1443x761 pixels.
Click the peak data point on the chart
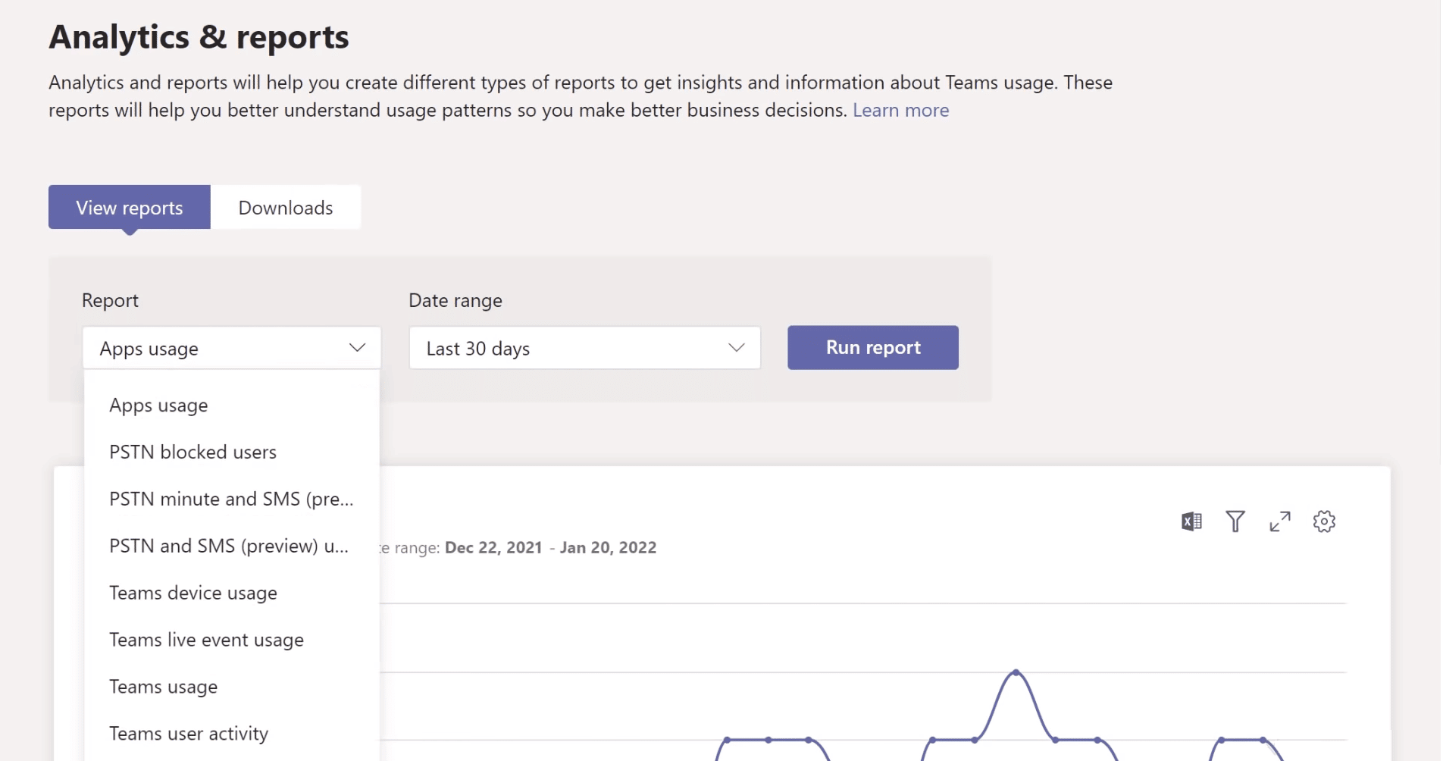(x=1016, y=671)
